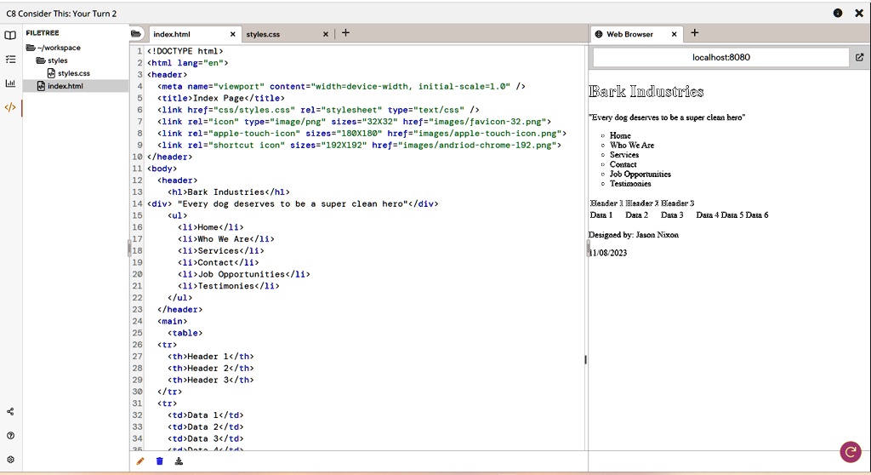The image size is (871, 475).
Task: Click Header 1 in preview table
Action: (x=606, y=203)
